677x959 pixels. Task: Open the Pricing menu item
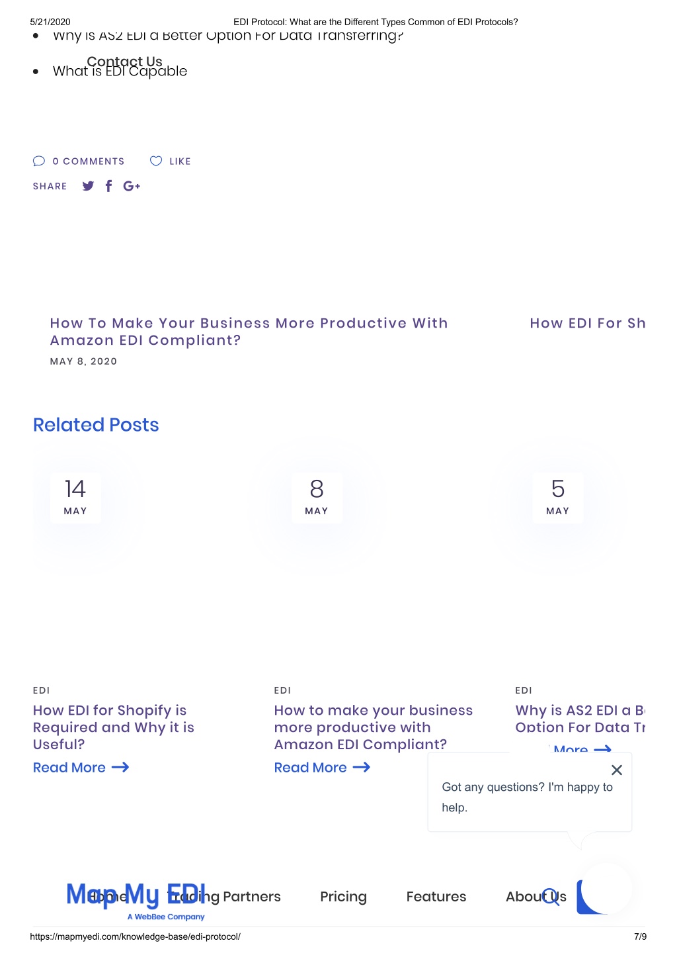pyautogui.click(x=343, y=897)
